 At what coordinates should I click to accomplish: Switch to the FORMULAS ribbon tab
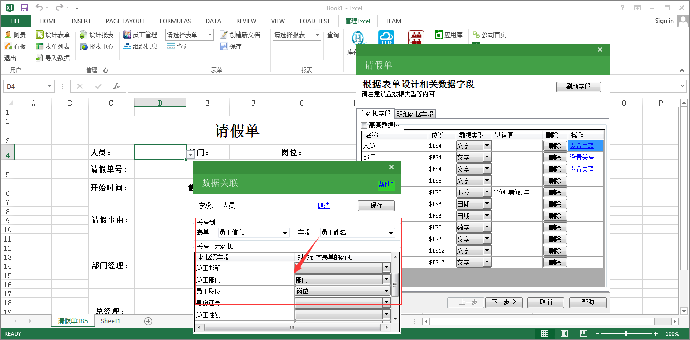coord(176,21)
